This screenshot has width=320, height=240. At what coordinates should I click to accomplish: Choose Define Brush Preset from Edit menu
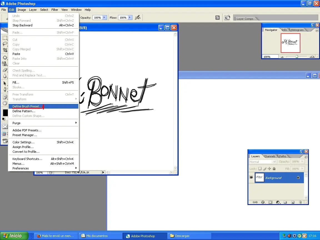click(27, 106)
